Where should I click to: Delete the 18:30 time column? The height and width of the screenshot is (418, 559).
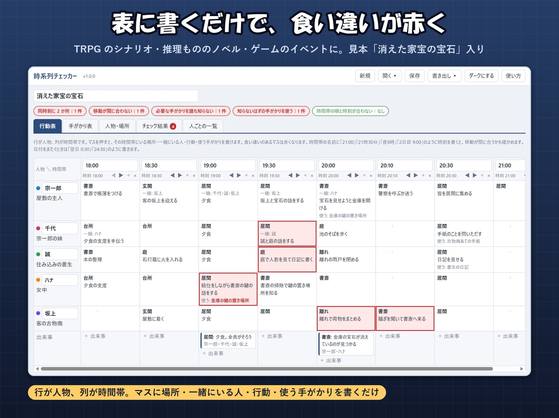pos(194,175)
